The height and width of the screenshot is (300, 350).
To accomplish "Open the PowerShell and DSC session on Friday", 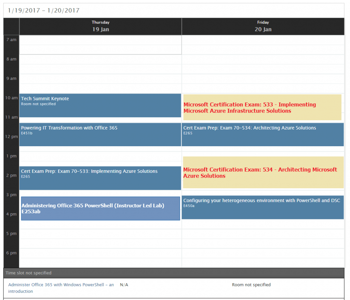I will pyautogui.click(x=262, y=207).
